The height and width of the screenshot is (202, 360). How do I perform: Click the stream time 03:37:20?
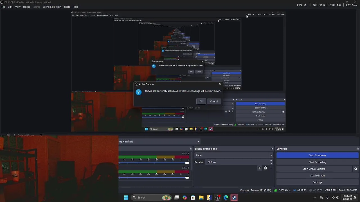(302, 190)
